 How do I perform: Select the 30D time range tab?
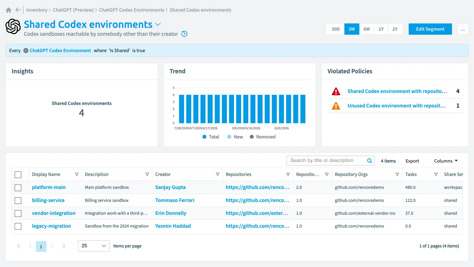[335, 29]
